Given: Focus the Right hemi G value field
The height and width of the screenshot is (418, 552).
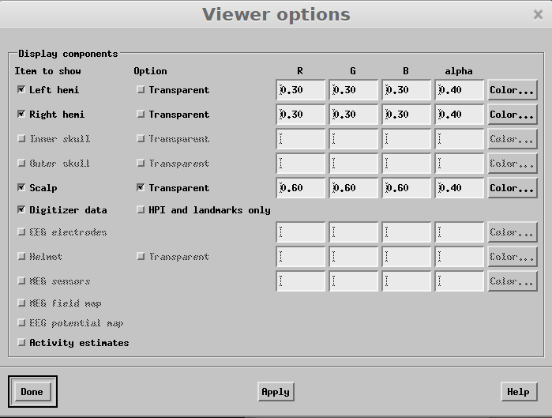Looking at the screenshot, I should [354, 115].
